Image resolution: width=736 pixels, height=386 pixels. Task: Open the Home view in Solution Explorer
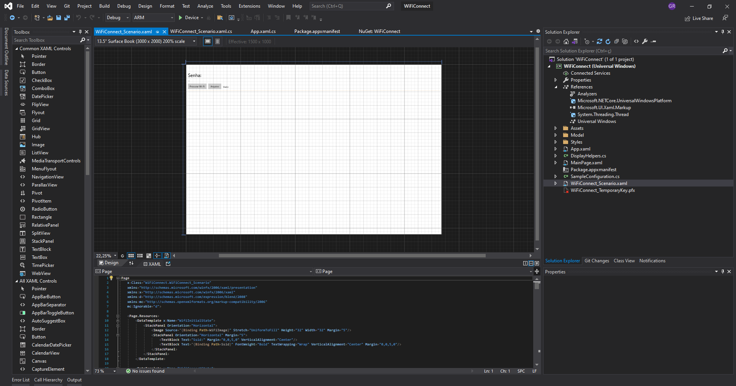tap(567, 41)
